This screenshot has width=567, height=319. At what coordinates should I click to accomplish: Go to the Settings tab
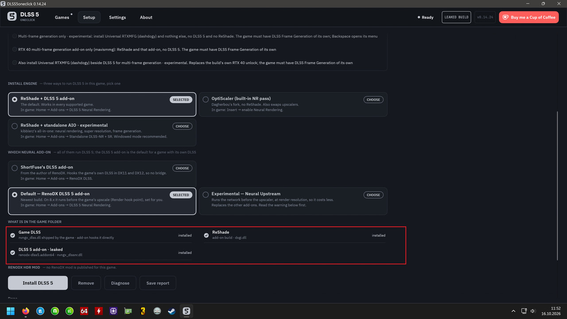pyautogui.click(x=117, y=17)
